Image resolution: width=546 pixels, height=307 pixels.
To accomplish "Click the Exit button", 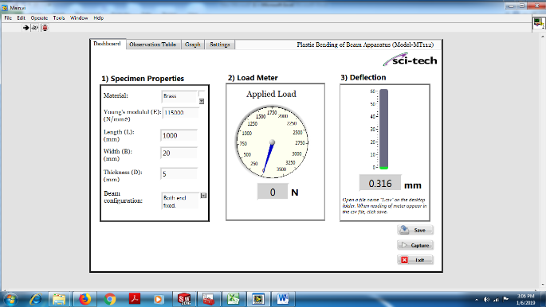I will click(415, 260).
